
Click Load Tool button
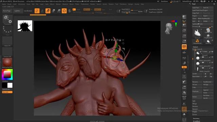click(x=197, y=7)
